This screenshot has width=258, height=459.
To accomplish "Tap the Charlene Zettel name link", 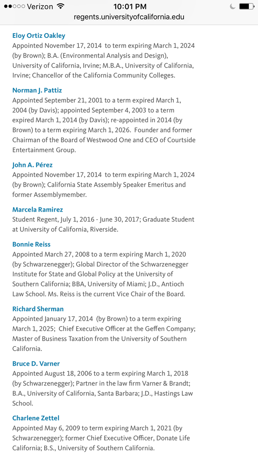I will pos(36,418).
